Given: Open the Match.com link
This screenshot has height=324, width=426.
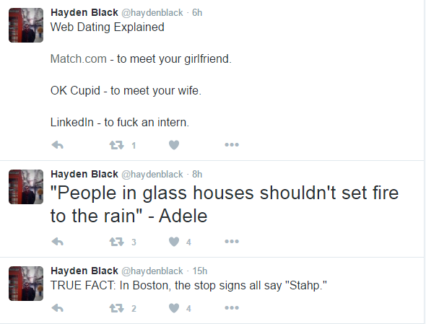Looking at the screenshot, I should [x=79, y=58].
